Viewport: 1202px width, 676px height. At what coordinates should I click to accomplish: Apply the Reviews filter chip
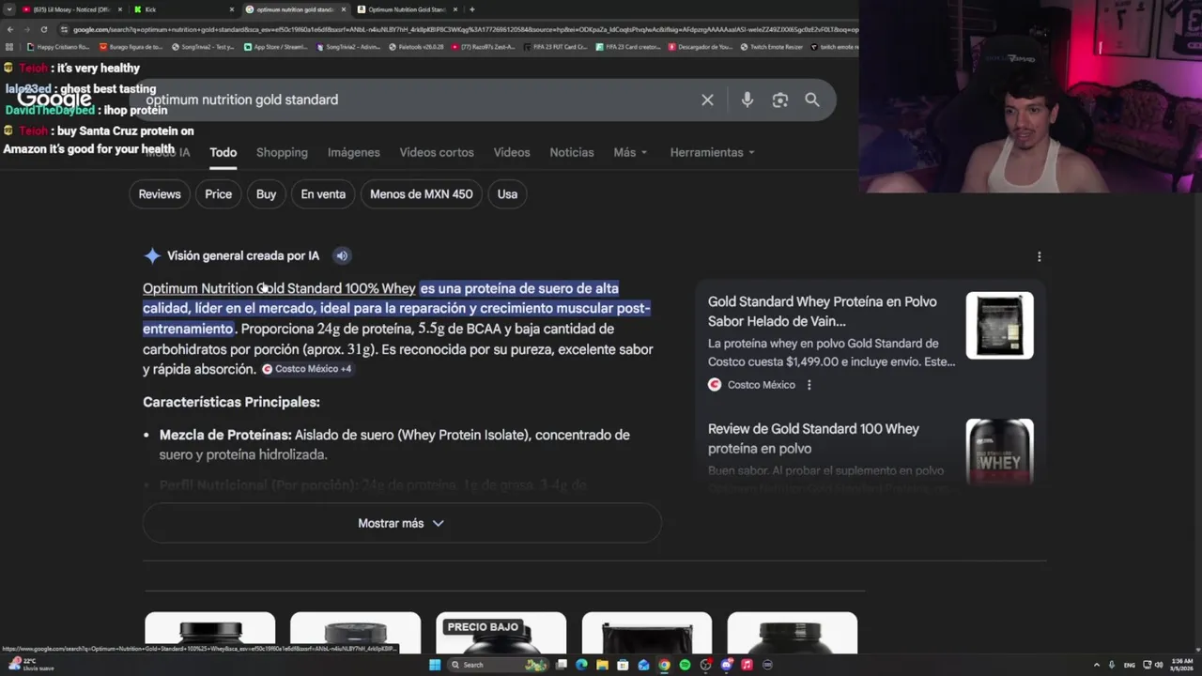pos(160,194)
